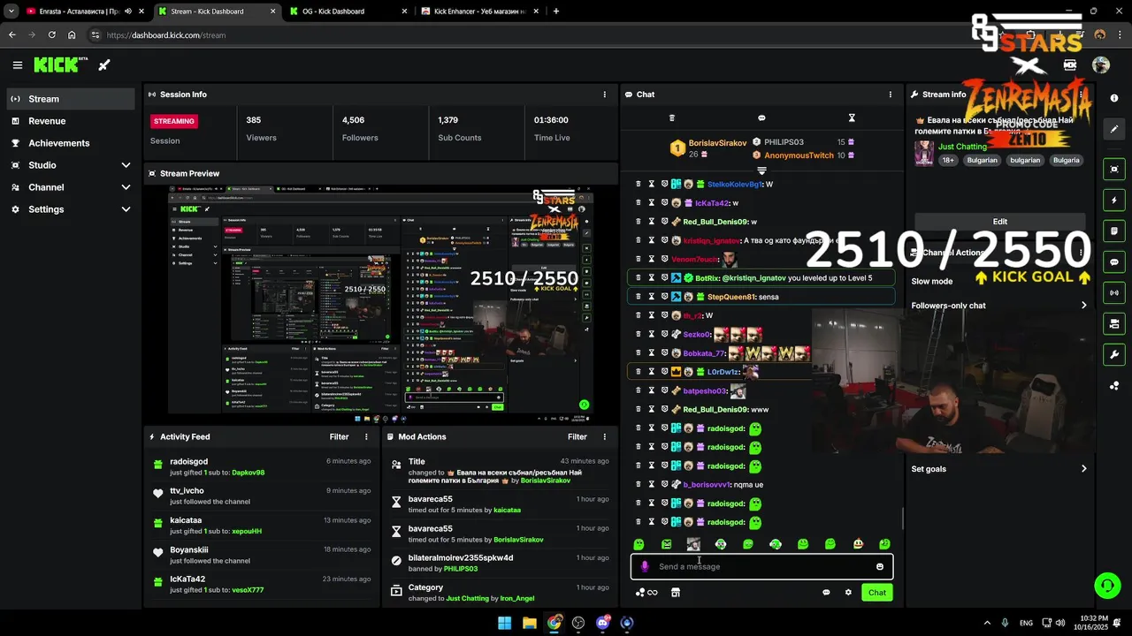Click the pencil edit icon in right sidebar
The height and width of the screenshot is (636, 1132).
1114,129
